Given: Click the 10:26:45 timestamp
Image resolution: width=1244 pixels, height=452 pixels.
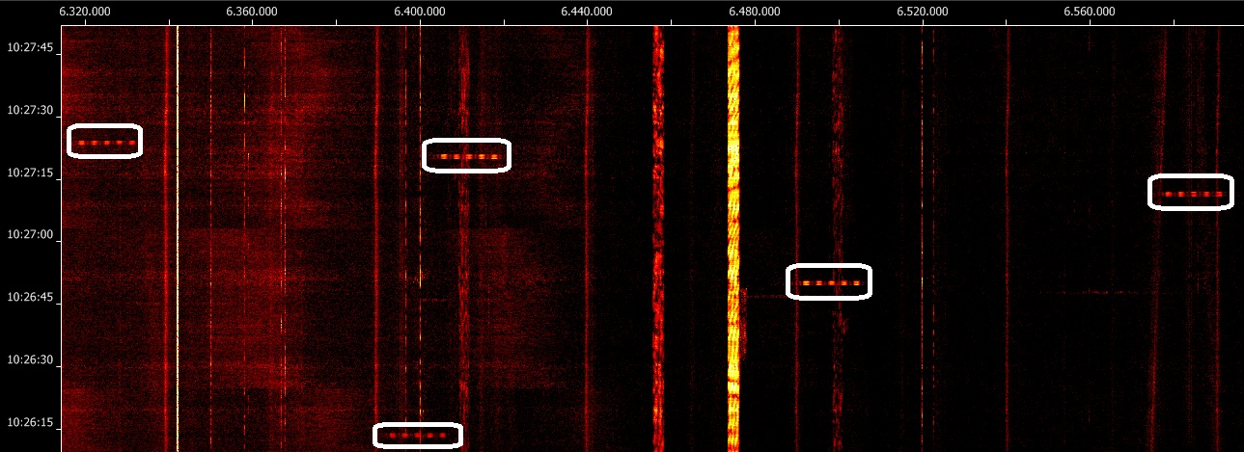Looking at the screenshot, I should 29,298.
